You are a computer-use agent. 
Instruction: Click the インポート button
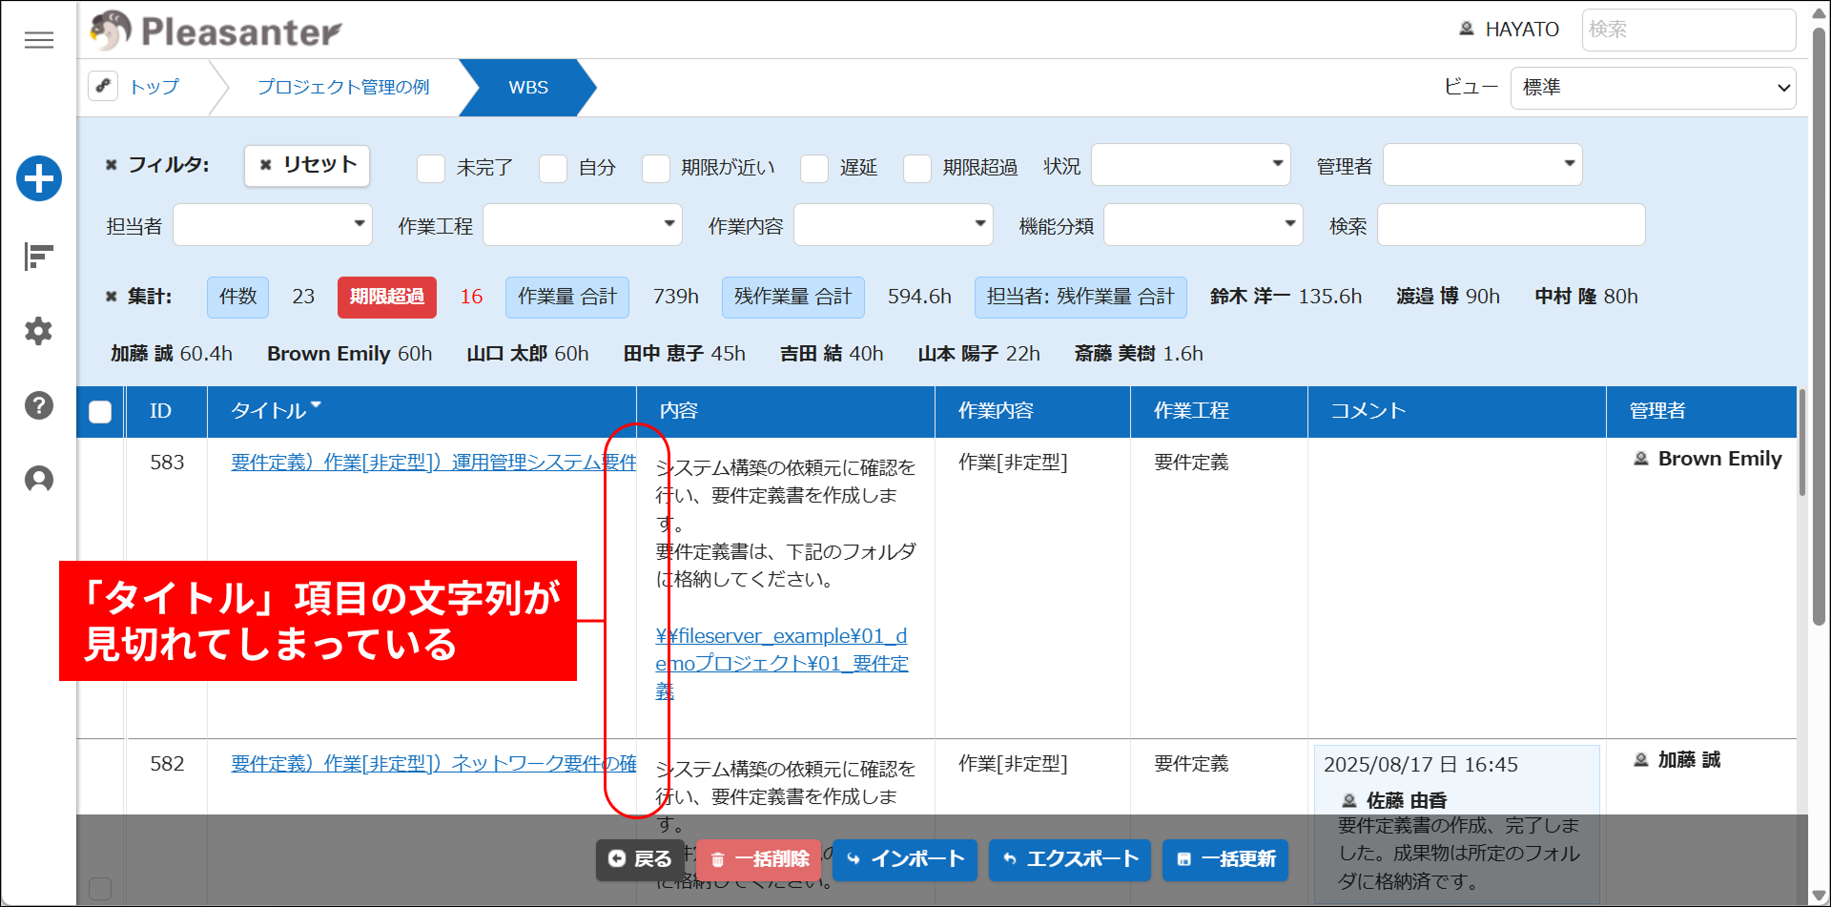click(x=905, y=859)
